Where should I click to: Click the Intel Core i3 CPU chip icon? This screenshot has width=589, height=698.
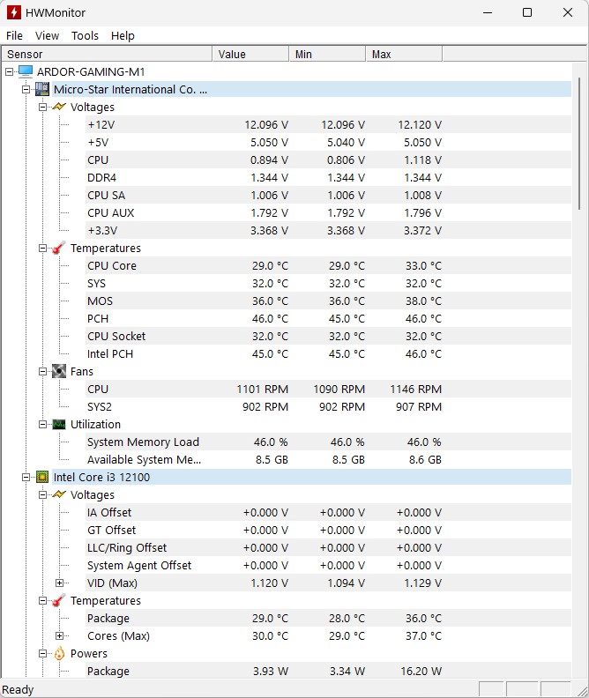(x=42, y=477)
